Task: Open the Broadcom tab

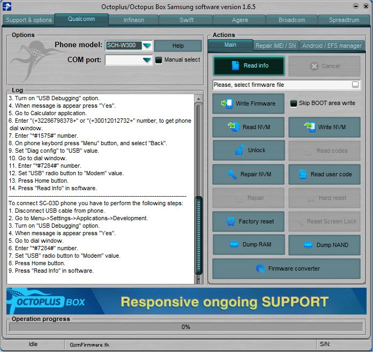Action: [292, 20]
